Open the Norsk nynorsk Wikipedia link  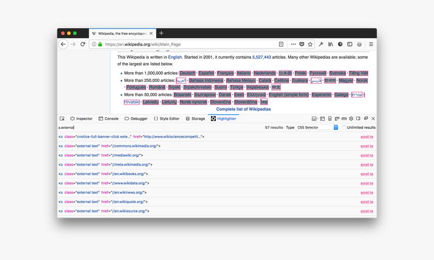pyautogui.click(x=193, y=102)
